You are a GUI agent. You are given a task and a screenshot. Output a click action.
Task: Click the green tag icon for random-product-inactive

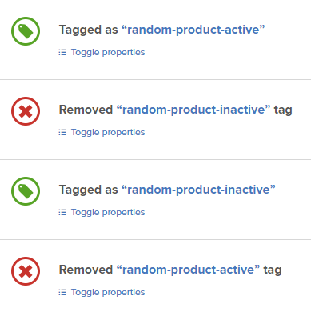(26, 191)
